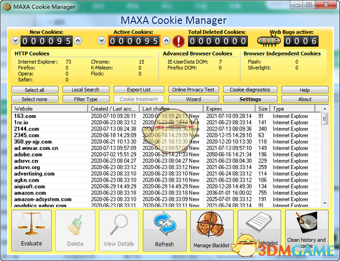Sort by the Website column header

[50, 108]
